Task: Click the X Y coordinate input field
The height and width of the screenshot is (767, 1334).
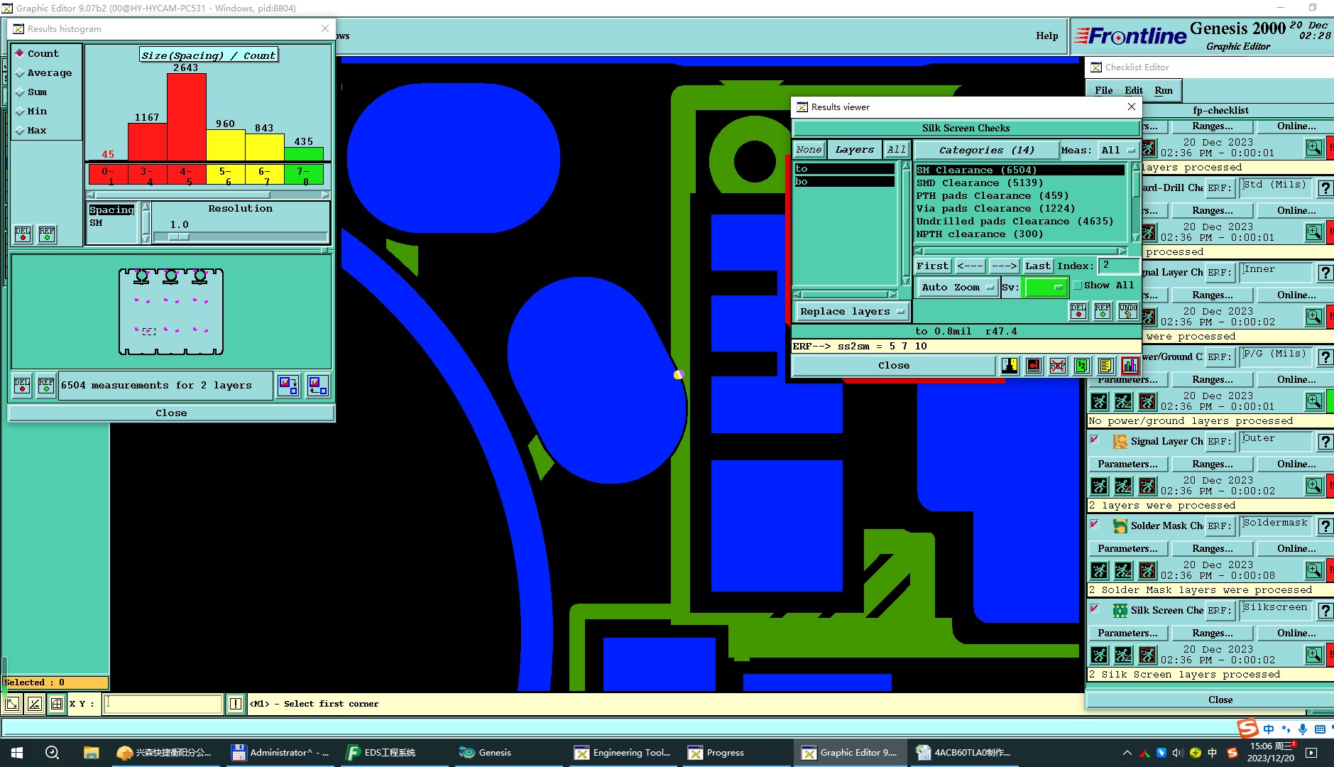Action: [163, 704]
